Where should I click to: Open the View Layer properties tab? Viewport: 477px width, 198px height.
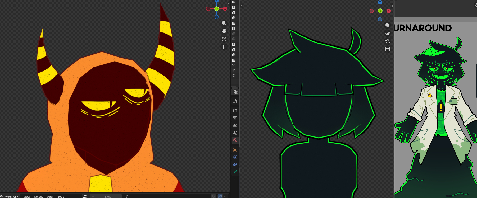tap(235, 125)
